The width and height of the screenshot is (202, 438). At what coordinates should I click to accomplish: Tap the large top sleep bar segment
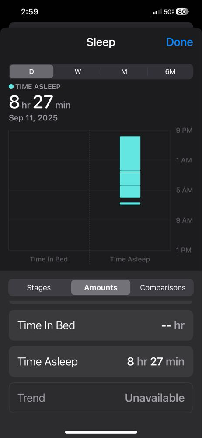(130, 153)
